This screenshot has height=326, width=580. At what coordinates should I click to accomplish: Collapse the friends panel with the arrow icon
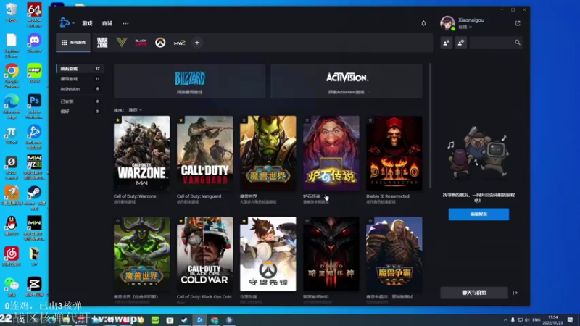pos(515,293)
